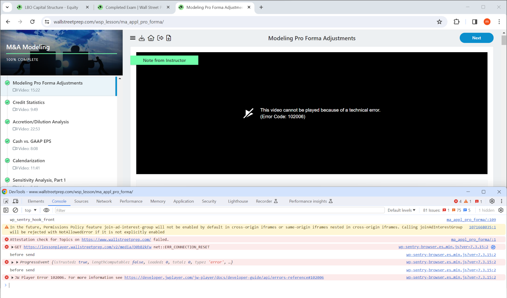Expand the ProgressEvent error message
The width and height of the screenshot is (507, 298).
click(x=12, y=262)
